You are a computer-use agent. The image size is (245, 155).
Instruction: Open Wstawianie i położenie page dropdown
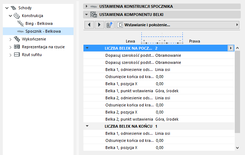[x=177, y=25]
